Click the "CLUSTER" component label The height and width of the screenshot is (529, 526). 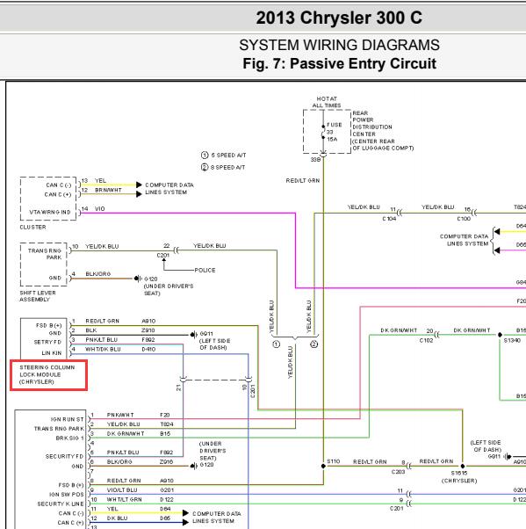click(32, 227)
